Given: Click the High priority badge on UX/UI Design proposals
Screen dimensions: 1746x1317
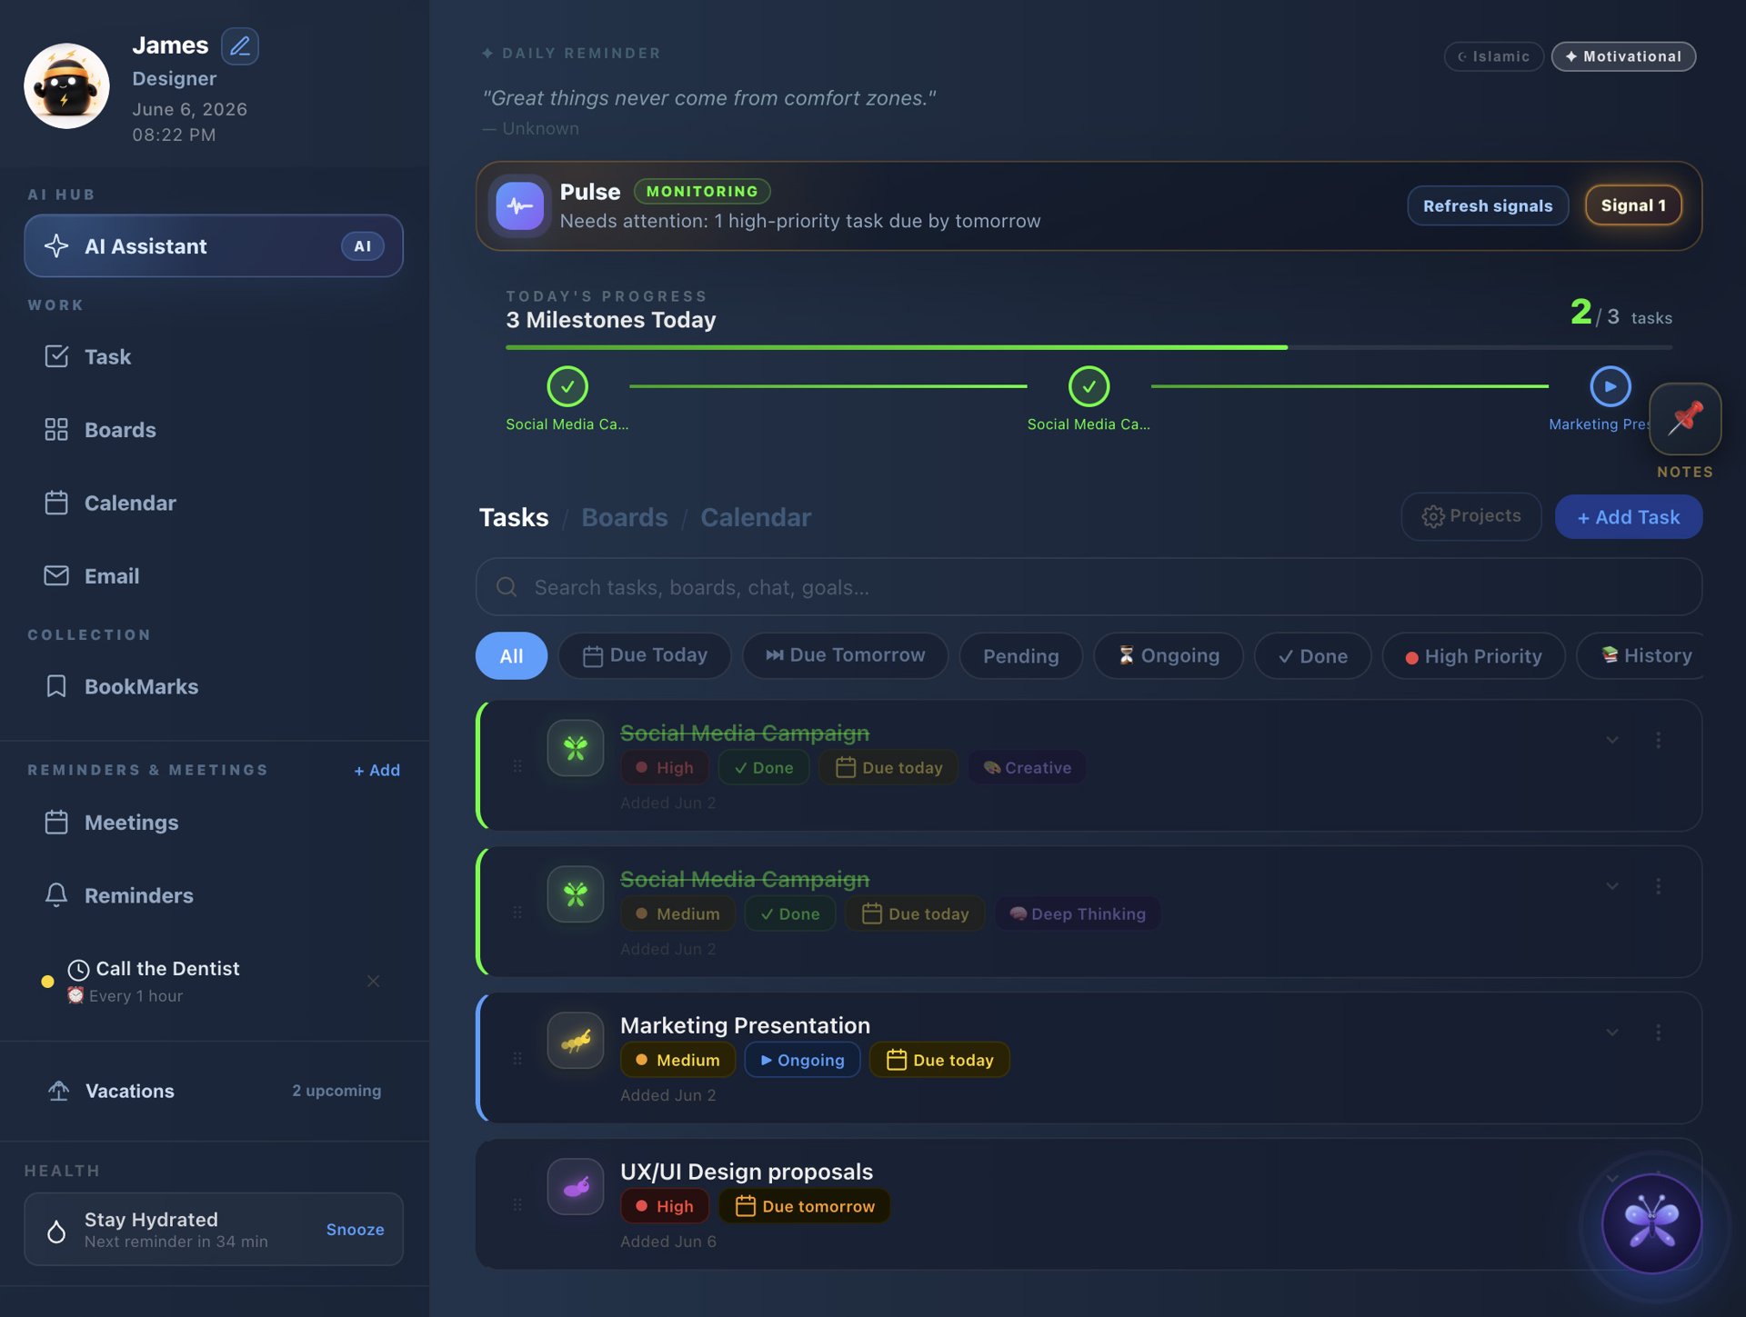Looking at the screenshot, I should pos(664,1206).
